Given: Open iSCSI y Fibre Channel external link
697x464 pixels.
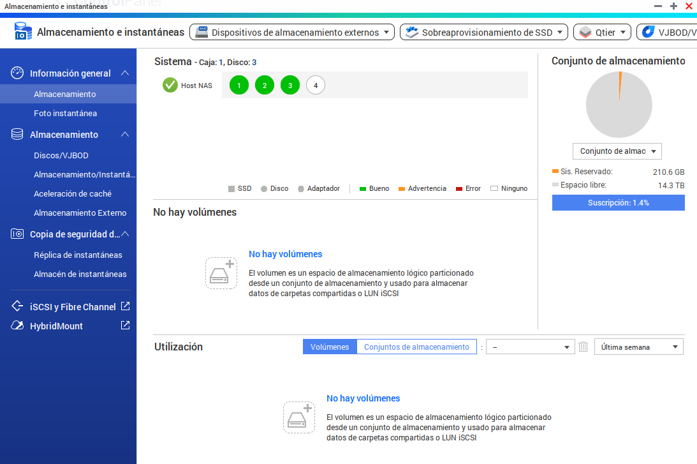Looking at the screenshot, I should click(126, 306).
